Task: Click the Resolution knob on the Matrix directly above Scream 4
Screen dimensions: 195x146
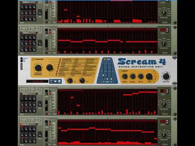Action: point(164,43)
